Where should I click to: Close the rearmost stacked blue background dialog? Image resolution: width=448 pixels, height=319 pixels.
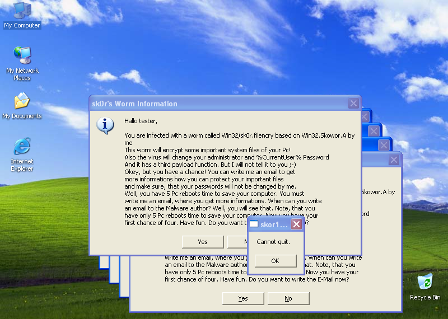click(x=365, y=116)
